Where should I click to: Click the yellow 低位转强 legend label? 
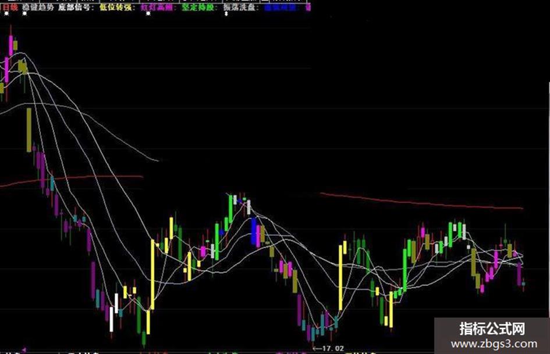pos(117,8)
